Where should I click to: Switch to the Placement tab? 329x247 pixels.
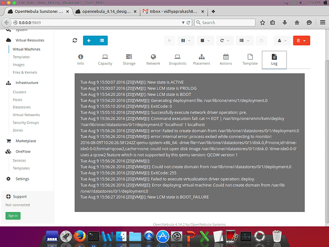coord(202,60)
